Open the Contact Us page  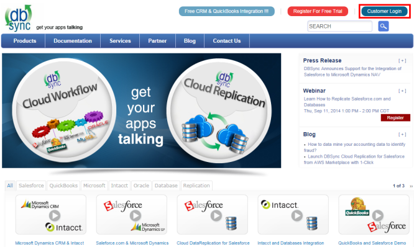[227, 41]
